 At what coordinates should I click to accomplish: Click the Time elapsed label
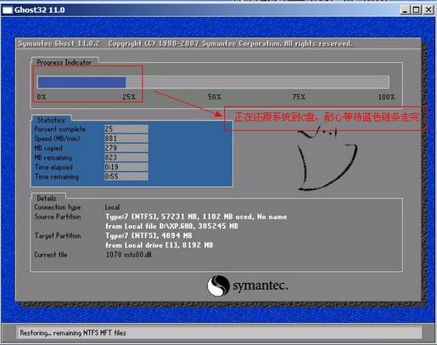click(x=53, y=167)
